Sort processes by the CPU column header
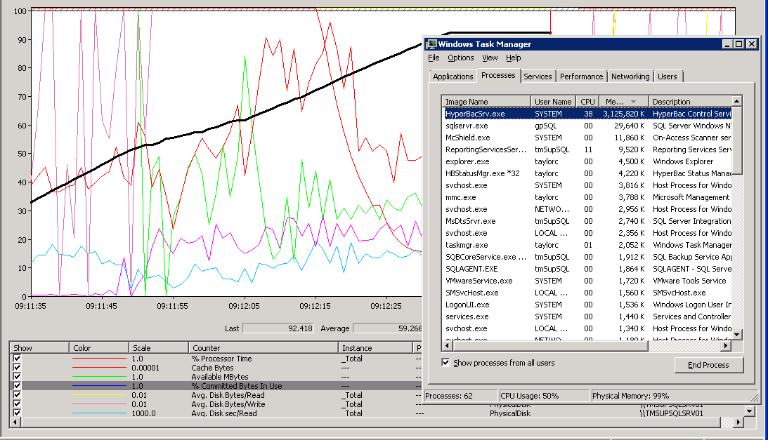 pos(587,102)
